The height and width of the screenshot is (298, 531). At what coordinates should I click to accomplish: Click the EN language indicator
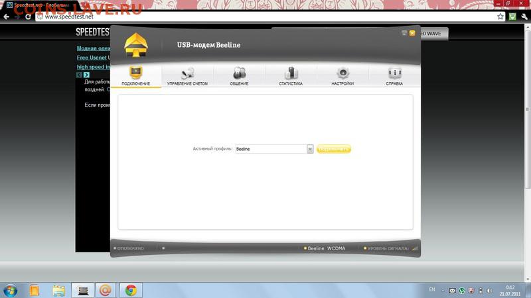click(x=432, y=289)
